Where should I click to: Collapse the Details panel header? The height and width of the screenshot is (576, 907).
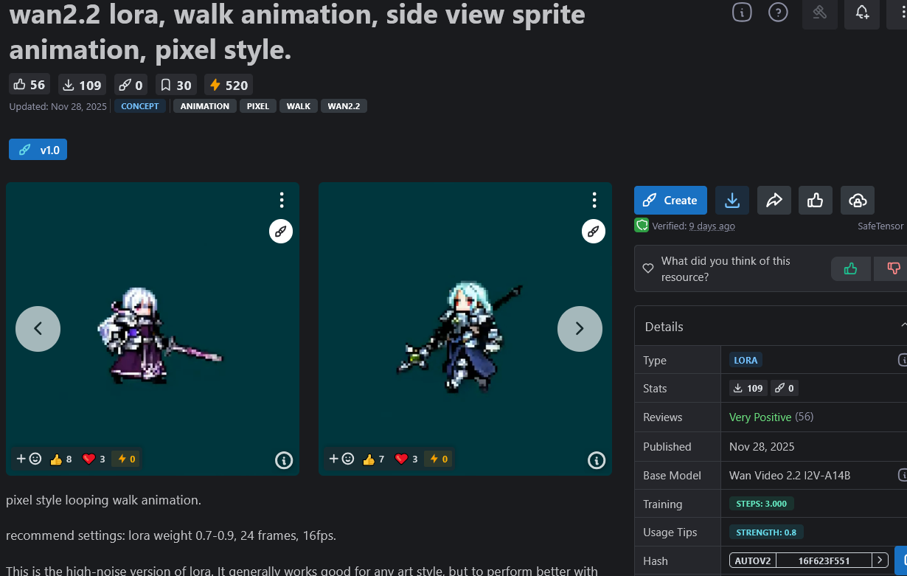[x=771, y=327]
